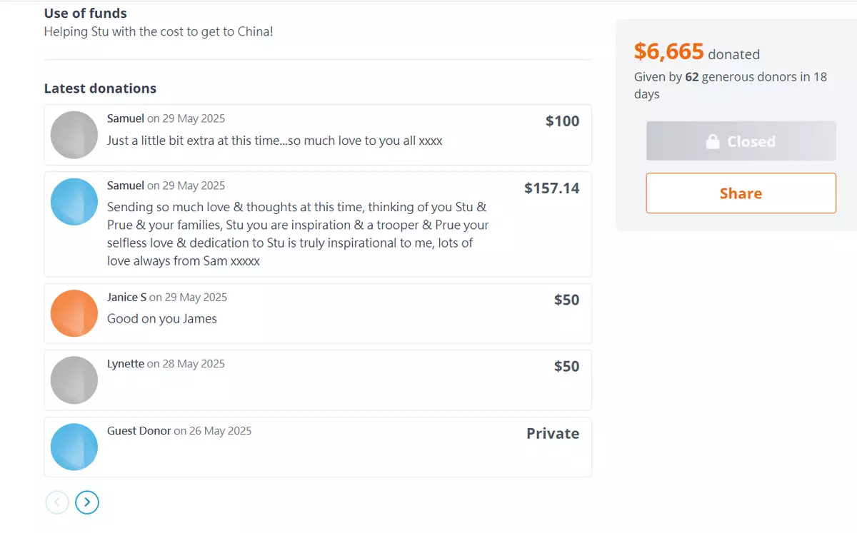The width and height of the screenshot is (857, 533).
Task: Click the Guest Donor name
Action: coord(139,431)
